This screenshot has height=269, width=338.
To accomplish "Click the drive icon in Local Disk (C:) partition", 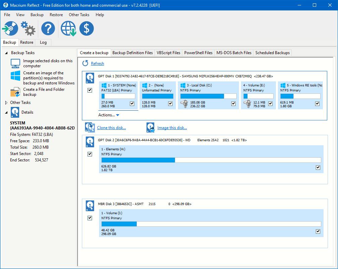I will click(184, 104).
